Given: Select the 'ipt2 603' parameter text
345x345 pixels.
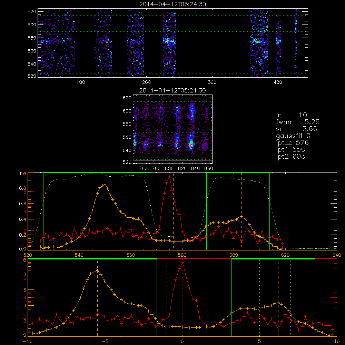Looking at the screenshot, I should click(x=290, y=156).
